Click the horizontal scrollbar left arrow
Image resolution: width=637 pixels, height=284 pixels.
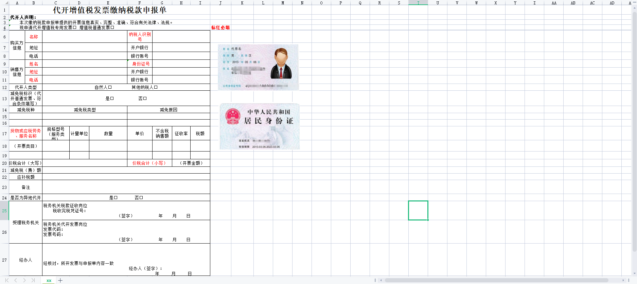pyautogui.click(x=381, y=280)
